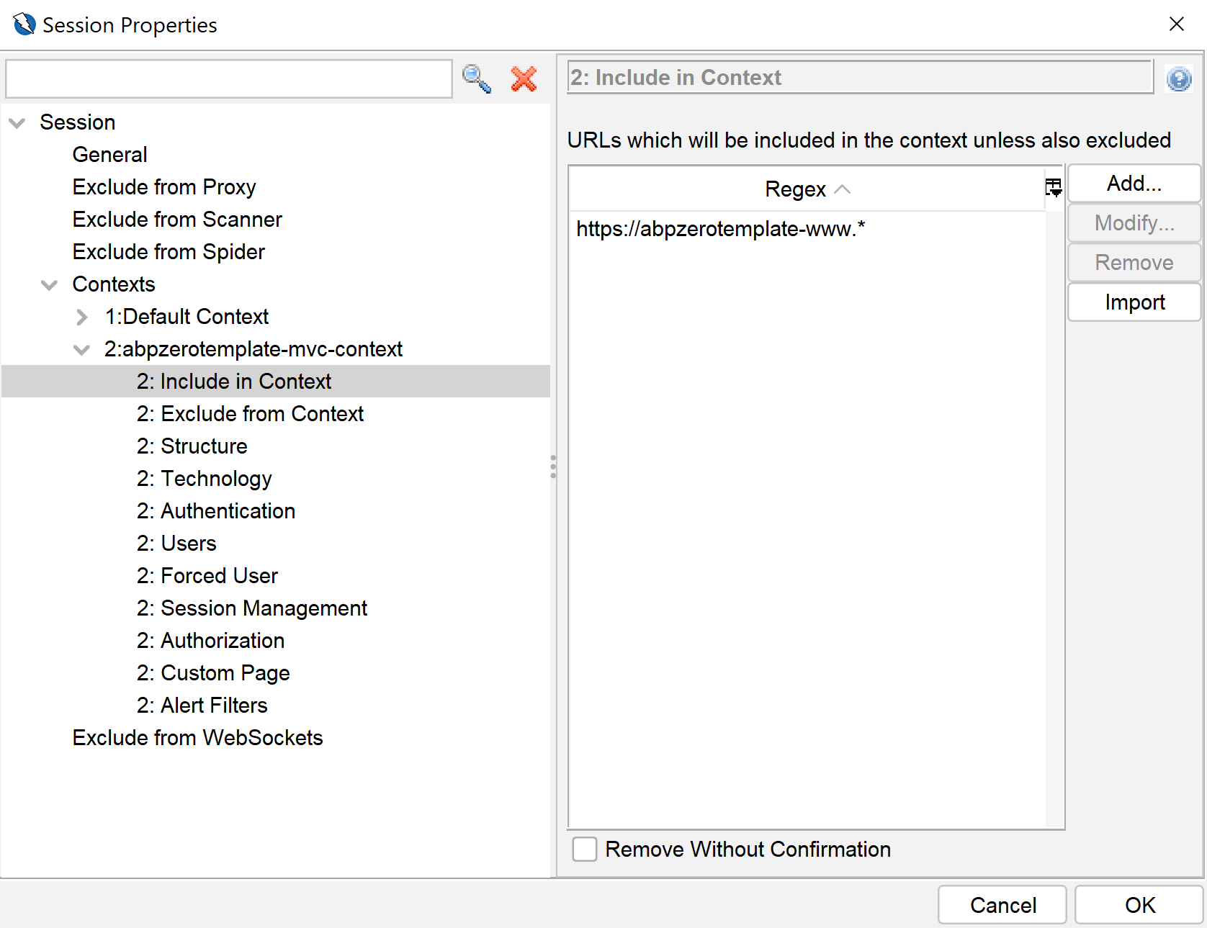Viewport: 1207px width, 928px height.
Task: Click the vertical split pane divider handle
Action: pyautogui.click(x=553, y=467)
